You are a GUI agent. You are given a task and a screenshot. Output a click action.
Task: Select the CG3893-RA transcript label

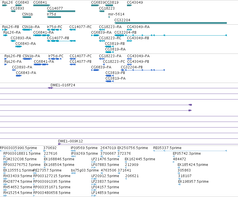(21, 38)
